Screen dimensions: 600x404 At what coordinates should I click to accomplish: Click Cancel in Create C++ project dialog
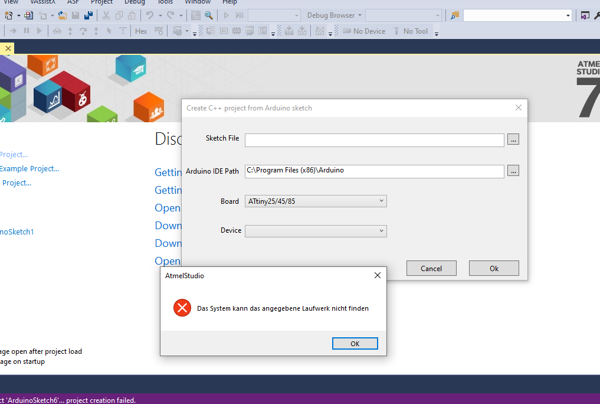click(431, 268)
